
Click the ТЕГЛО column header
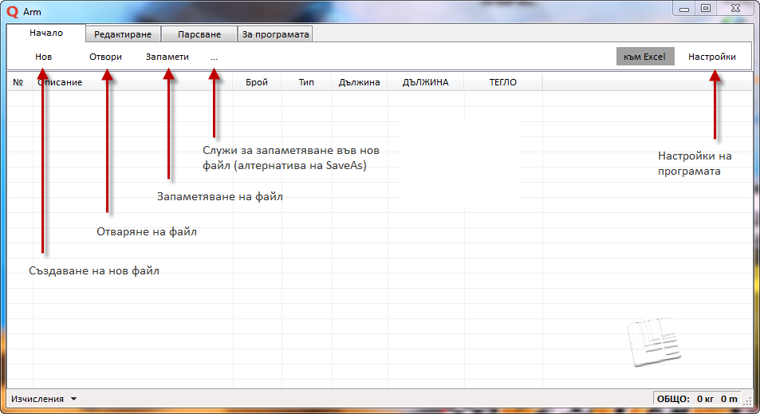pyautogui.click(x=503, y=82)
